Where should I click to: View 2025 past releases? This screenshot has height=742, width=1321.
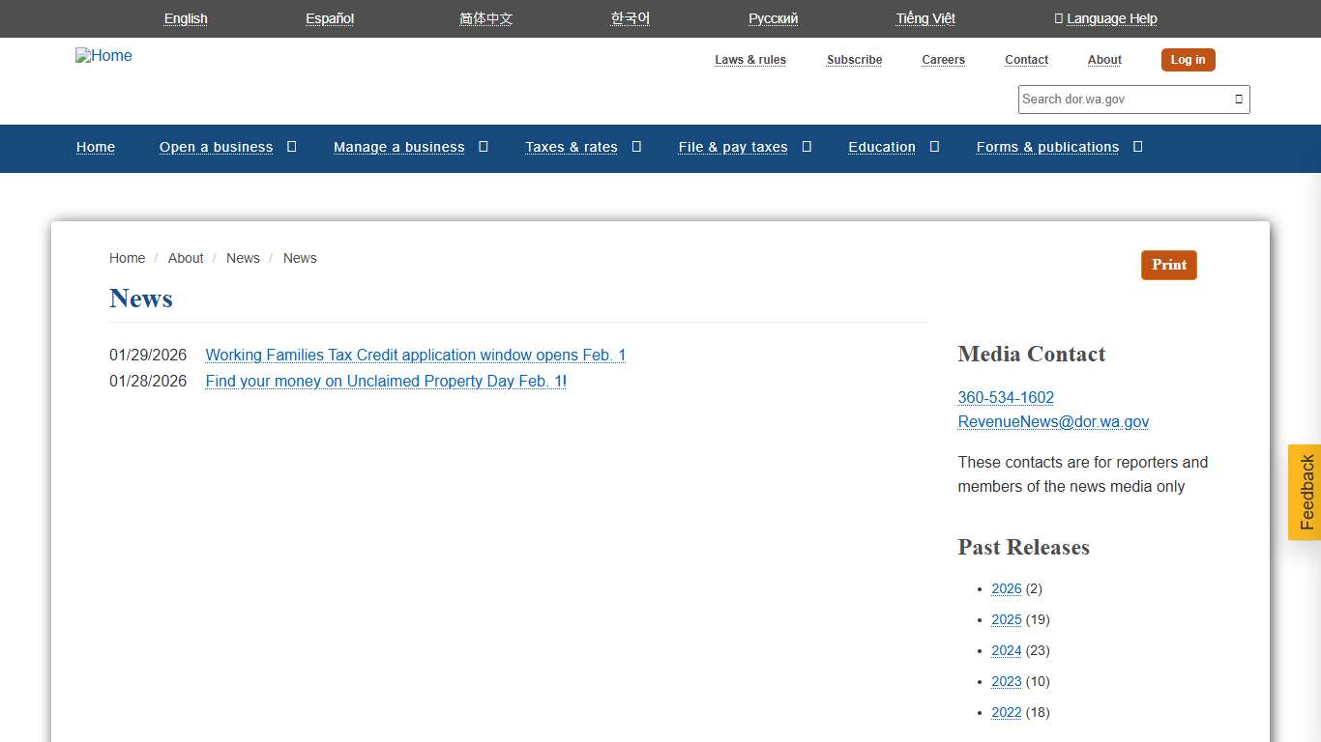coord(1006,619)
